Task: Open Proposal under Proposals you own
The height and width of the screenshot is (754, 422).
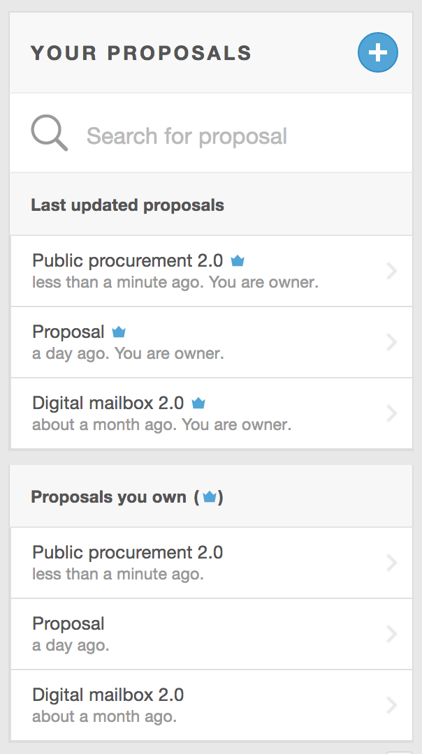Action: (x=68, y=624)
